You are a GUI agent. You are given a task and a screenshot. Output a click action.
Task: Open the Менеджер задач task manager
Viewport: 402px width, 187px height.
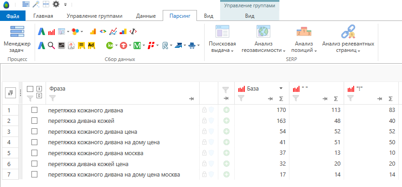[16, 39]
